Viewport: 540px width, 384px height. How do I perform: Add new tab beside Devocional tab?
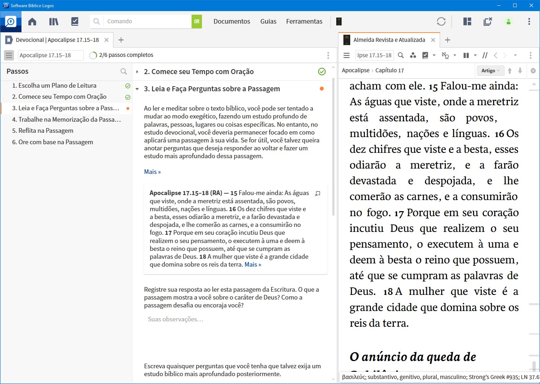click(x=121, y=40)
